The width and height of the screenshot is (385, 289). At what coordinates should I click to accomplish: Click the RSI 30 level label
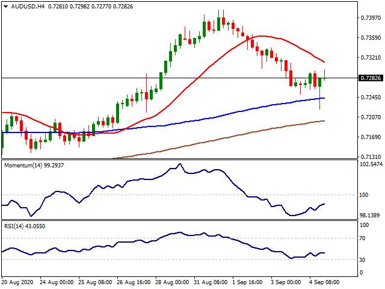pos(362,259)
